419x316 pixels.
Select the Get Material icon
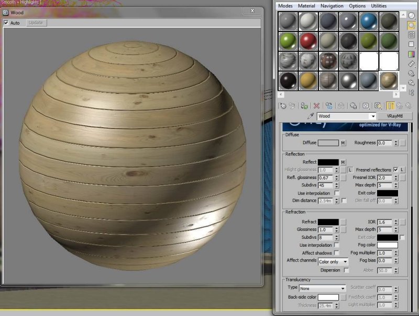click(x=282, y=106)
